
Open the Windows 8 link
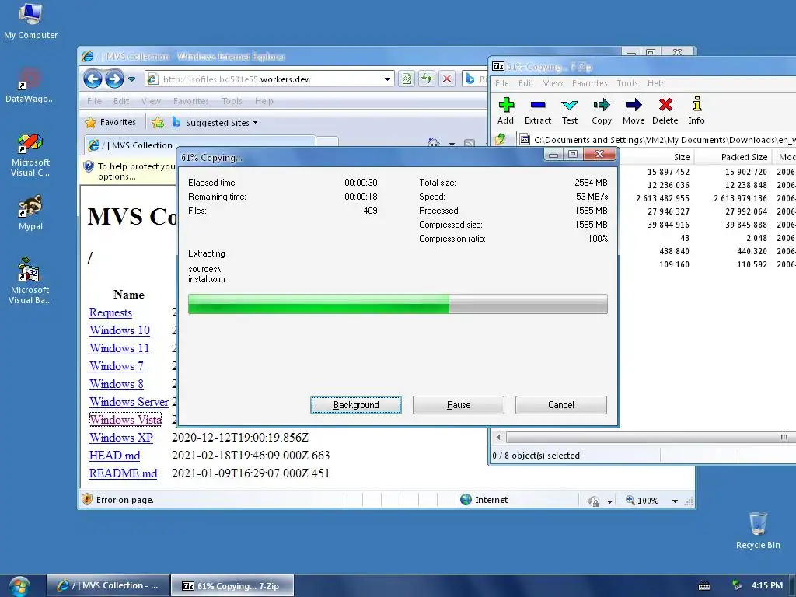point(117,384)
